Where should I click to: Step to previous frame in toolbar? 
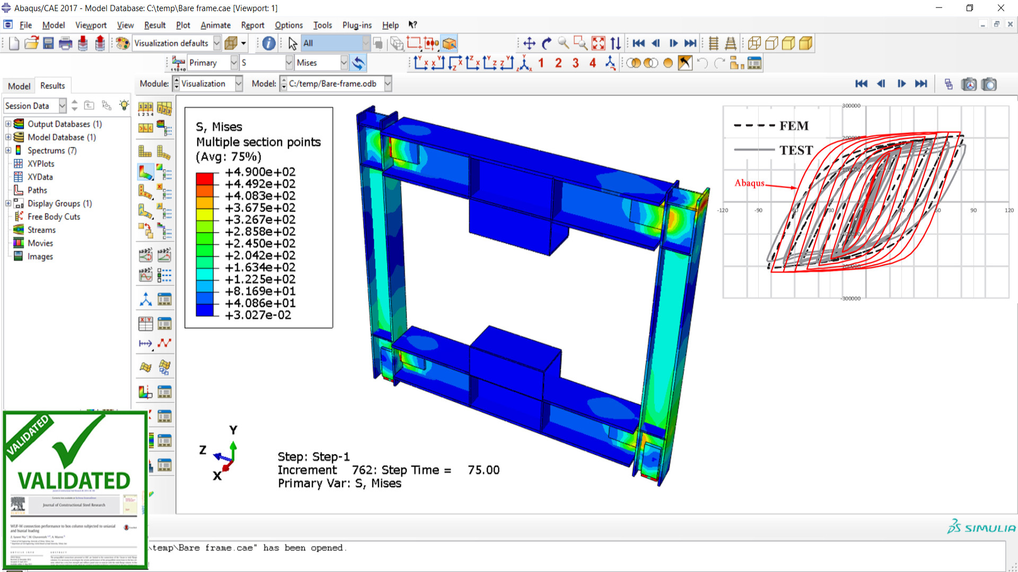point(656,43)
